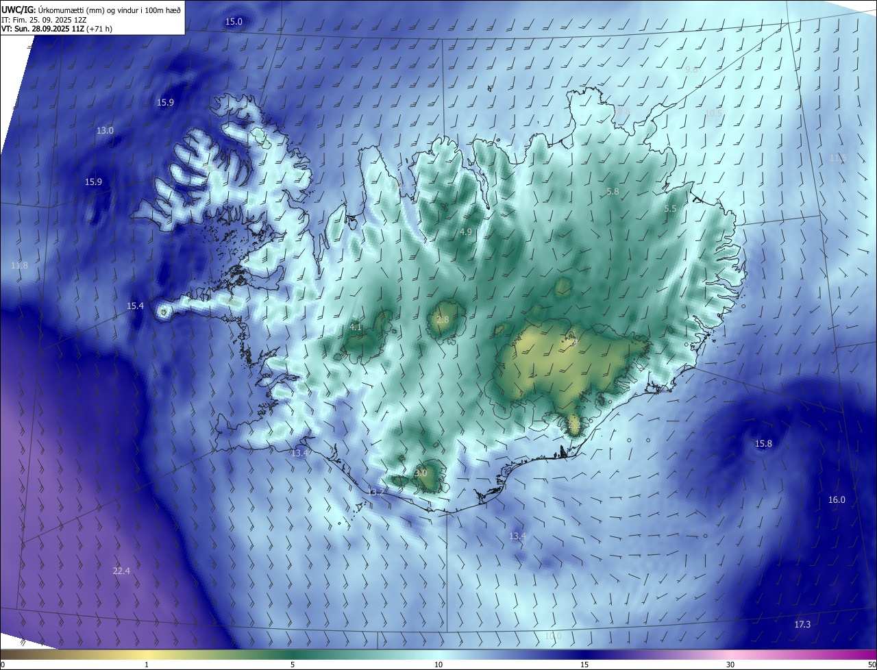The height and width of the screenshot is (670, 877).
Task: Click the '5' tick on the colour scale
Action: point(293,665)
